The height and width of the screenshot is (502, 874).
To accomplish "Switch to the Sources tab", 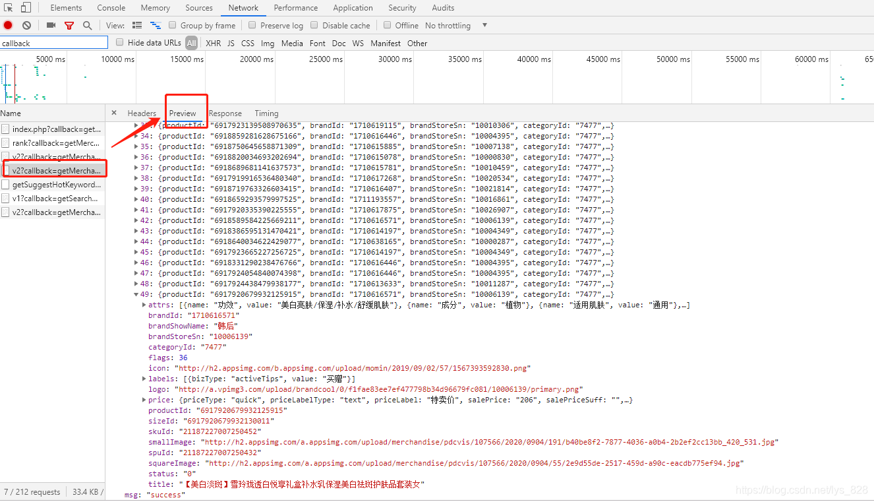I will (x=199, y=8).
